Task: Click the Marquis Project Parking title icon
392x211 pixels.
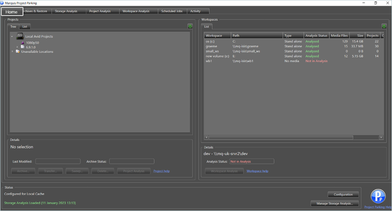Action: coord(3,3)
